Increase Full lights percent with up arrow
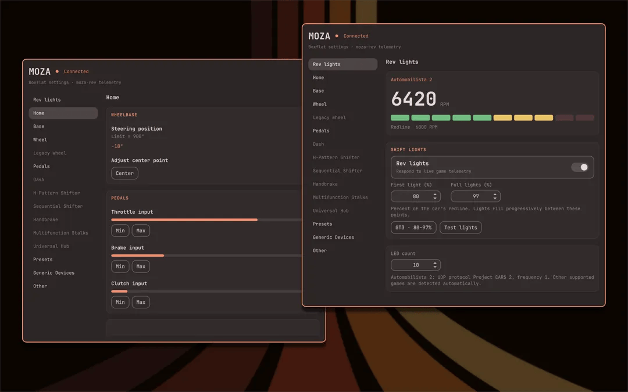This screenshot has width=628, height=392. (x=495, y=195)
